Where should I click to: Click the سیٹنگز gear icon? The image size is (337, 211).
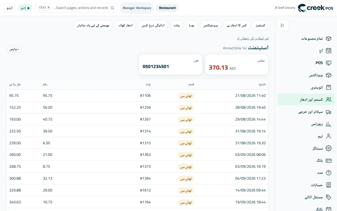click(328, 148)
